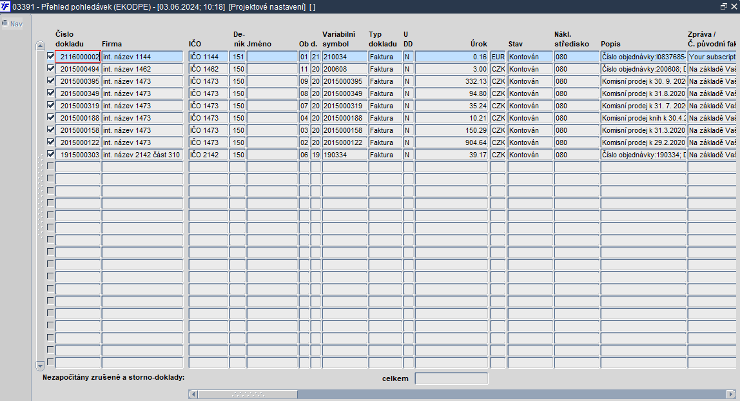The image size is (740, 401).
Task: Click variable symbol 200608
Action: click(x=344, y=69)
